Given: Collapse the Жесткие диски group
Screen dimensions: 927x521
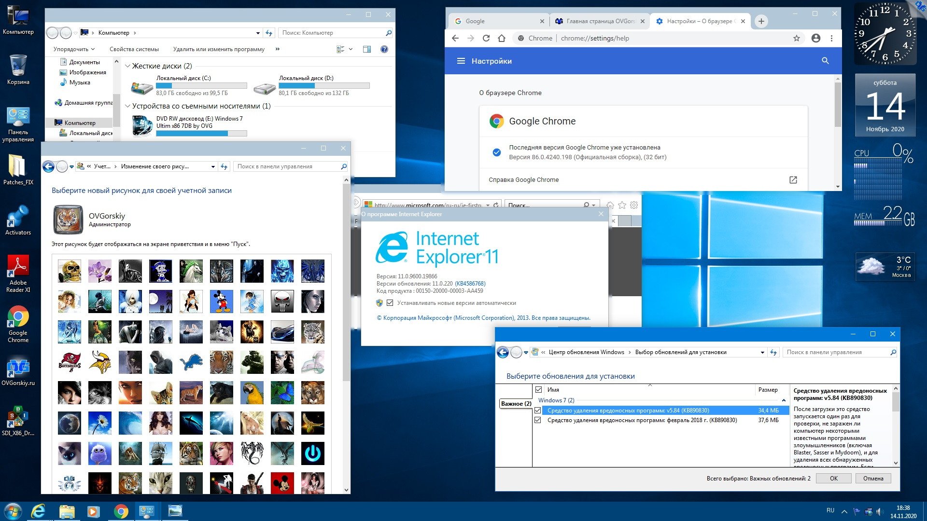Looking at the screenshot, I should (x=127, y=66).
